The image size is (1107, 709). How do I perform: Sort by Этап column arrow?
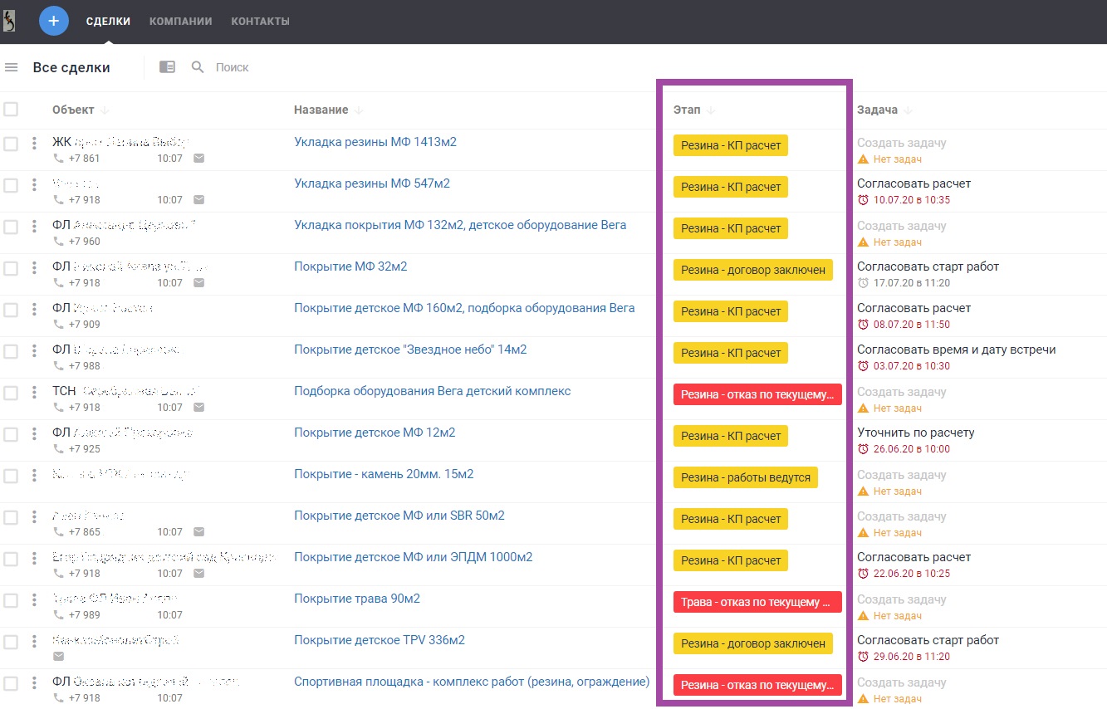coord(711,110)
